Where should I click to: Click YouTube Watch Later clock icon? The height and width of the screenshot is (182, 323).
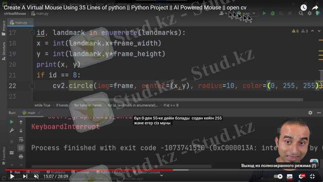304,8
